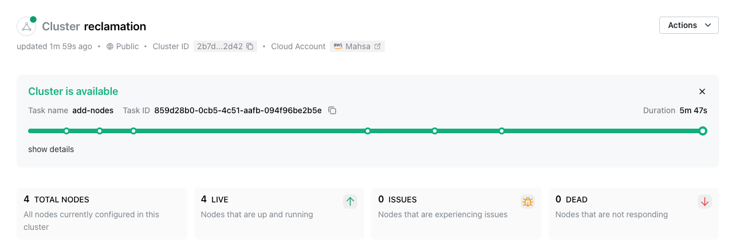Click the Cluster is available heading
This screenshot has width=736, height=247.
73,91
